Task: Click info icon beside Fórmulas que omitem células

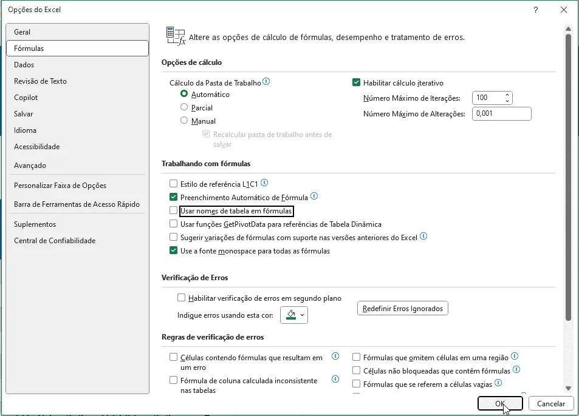Action: coord(515,357)
